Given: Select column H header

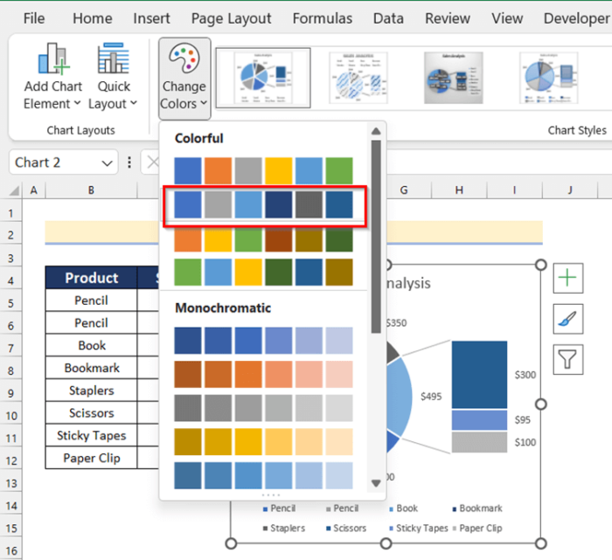Looking at the screenshot, I should (459, 190).
